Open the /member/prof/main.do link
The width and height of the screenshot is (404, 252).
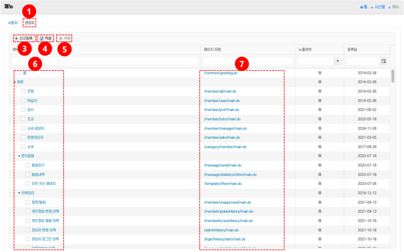point(221,110)
